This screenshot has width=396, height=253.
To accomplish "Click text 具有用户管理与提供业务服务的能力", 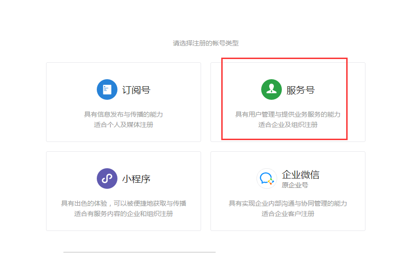I will [x=288, y=114].
